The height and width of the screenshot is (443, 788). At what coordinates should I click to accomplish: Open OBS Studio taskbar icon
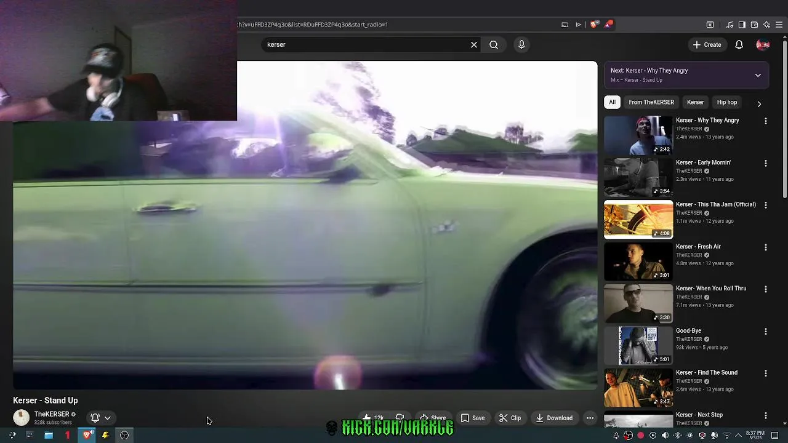124,435
